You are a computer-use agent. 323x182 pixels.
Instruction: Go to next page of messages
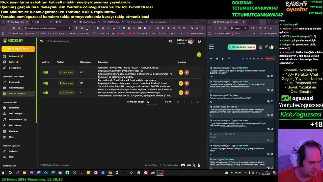[191, 102]
